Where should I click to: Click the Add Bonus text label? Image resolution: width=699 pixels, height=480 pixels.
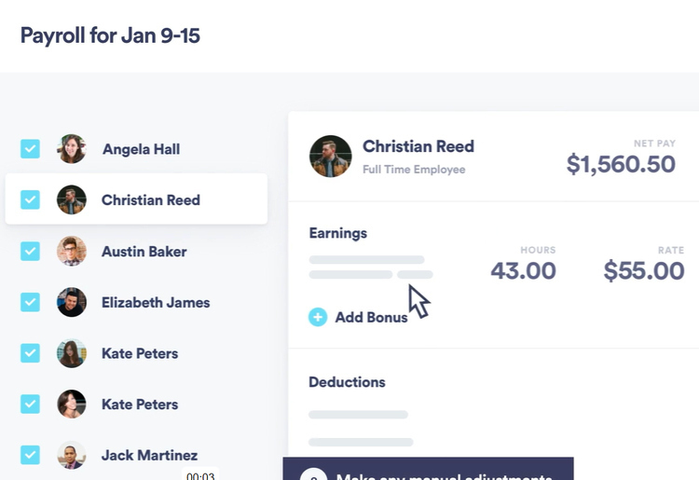(x=371, y=317)
